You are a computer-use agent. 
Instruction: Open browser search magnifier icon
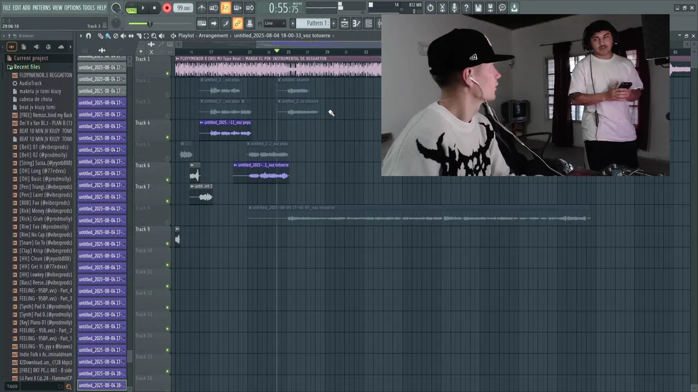69,387
